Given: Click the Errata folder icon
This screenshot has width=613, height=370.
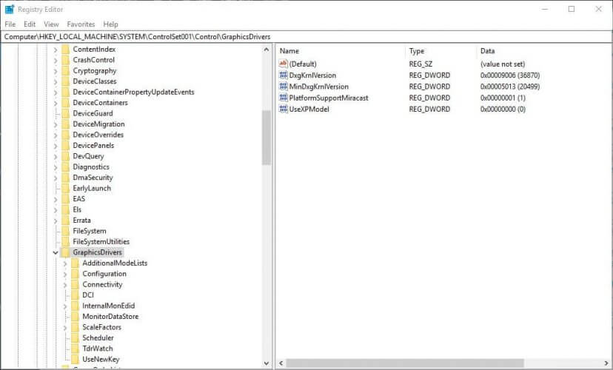Looking at the screenshot, I should pos(65,221).
